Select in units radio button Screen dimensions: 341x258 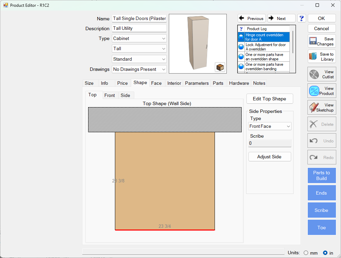[x=325, y=253]
